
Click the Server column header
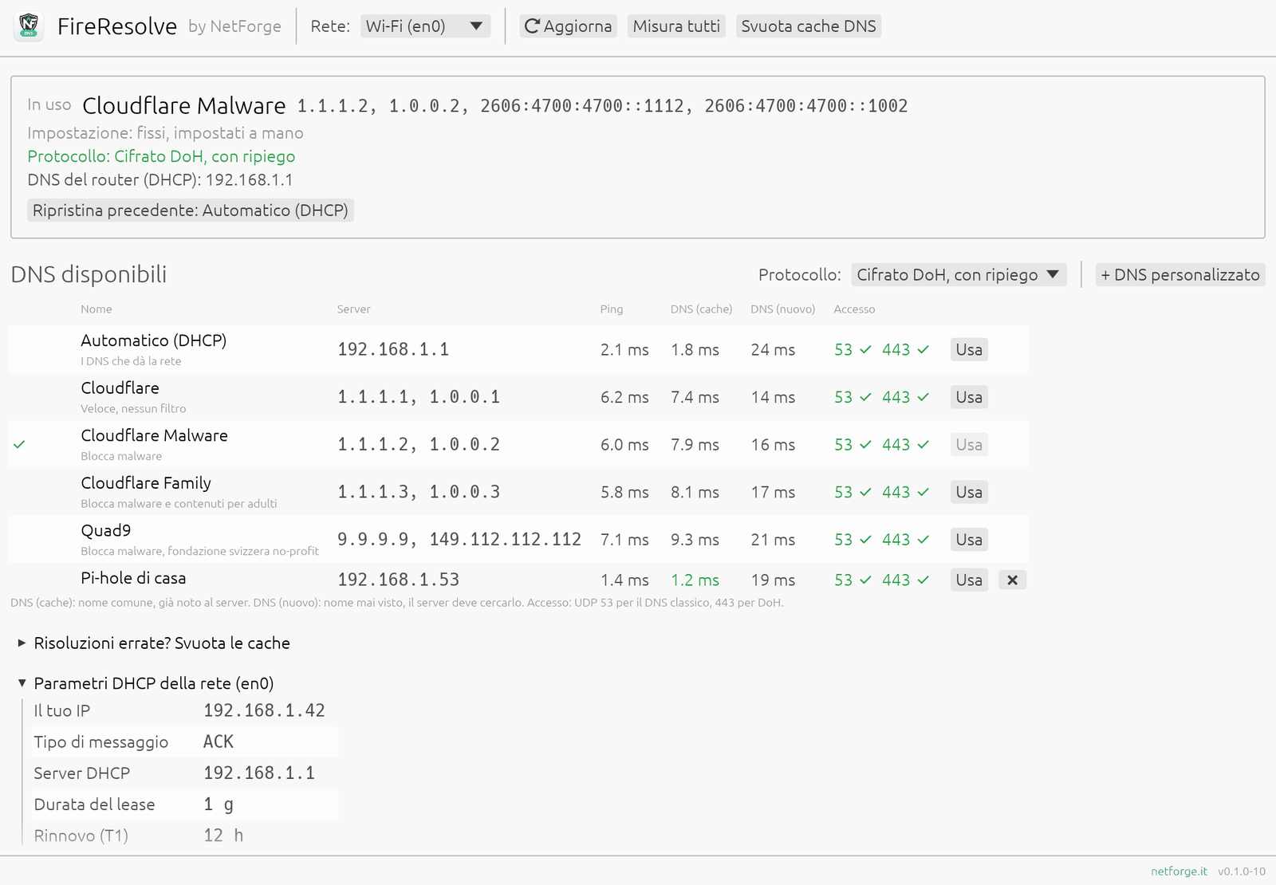pos(354,309)
